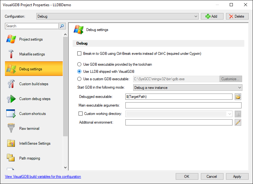Click the Debugged executable field
The height and width of the screenshot is (184, 253).
179,97
